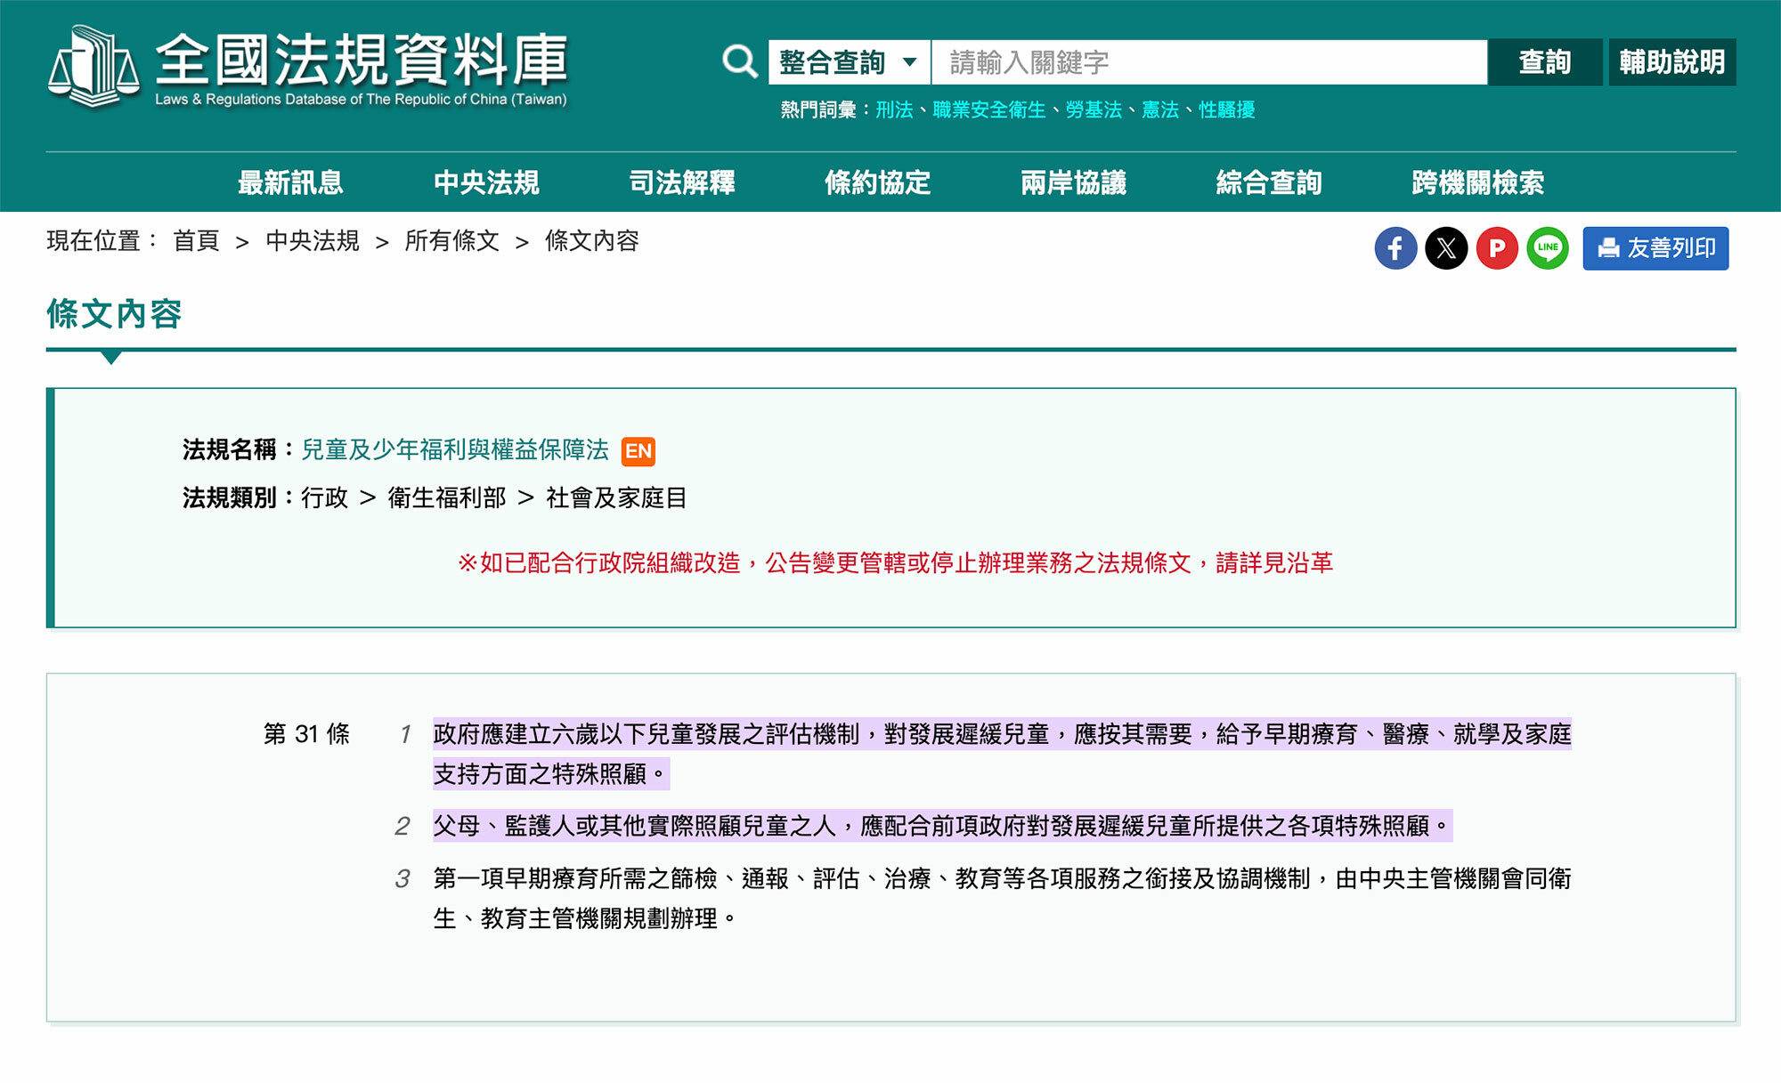
Task: Visit the 憲法 popular keyword link
Action: pyautogui.click(x=1160, y=110)
